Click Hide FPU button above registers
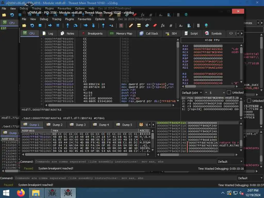This screenshot has height=198, width=264. [x=212, y=40]
